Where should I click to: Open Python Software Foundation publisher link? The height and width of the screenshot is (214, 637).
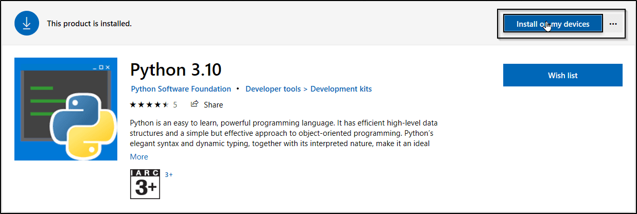click(181, 89)
